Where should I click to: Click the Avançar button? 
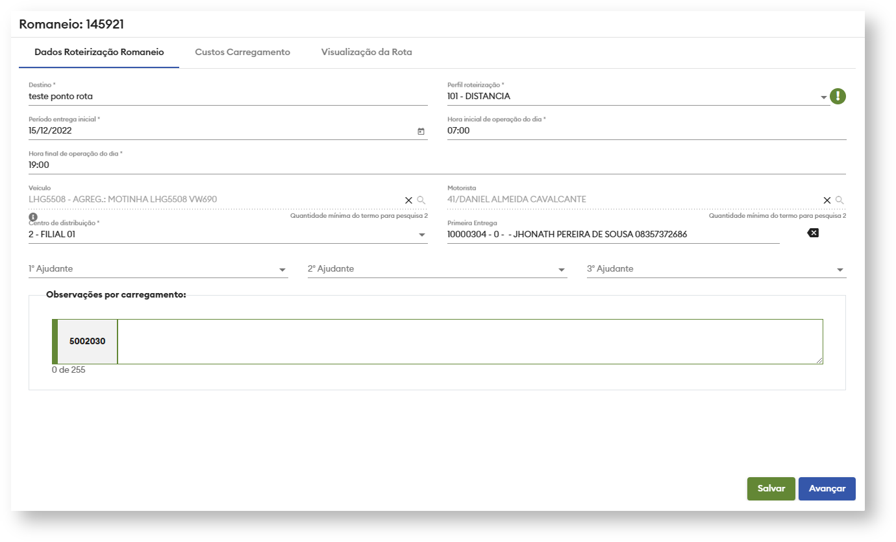pos(827,489)
